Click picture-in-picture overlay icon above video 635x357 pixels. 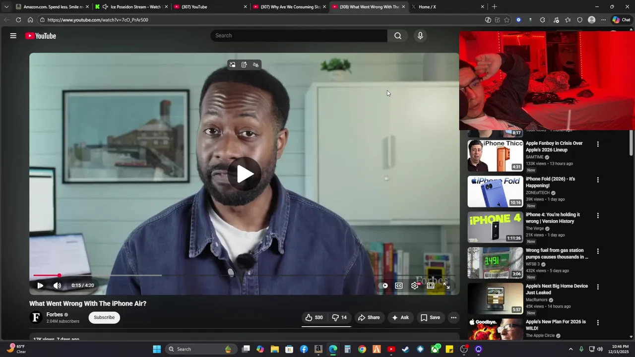[x=232, y=65]
